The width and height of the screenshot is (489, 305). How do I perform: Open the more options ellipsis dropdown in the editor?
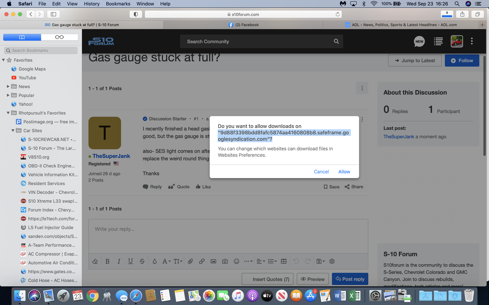pyautogui.click(x=248, y=261)
